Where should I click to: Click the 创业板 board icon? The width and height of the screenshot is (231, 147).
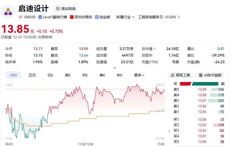(x=97, y=17)
